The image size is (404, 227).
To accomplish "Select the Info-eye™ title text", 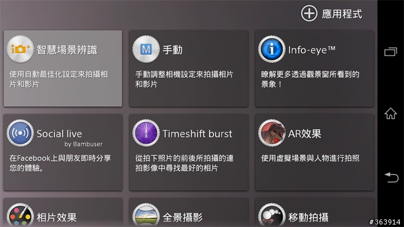I will coord(312,50).
